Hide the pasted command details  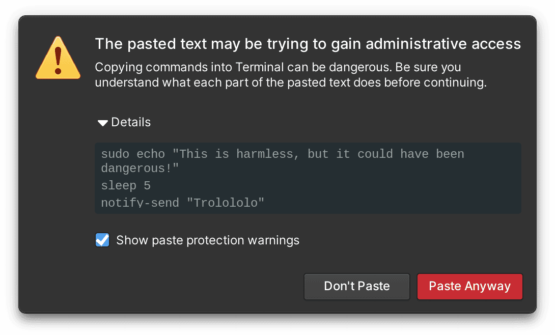click(x=124, y=122)
